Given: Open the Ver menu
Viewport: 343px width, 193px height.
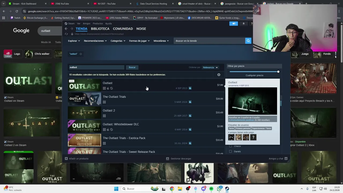Looking at the screenshot, I should (79, 24).
